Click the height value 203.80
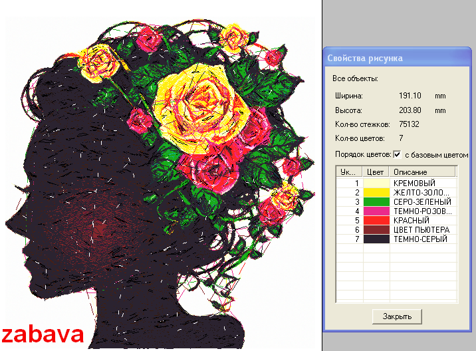Viewport: 476px width, 351px height. (410, 110)
